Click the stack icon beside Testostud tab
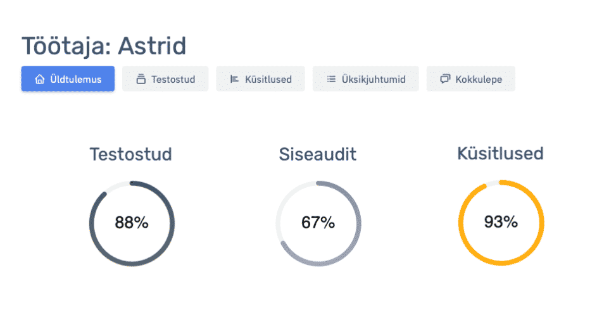This screenshot has height=320, width=597. (141, 80)
